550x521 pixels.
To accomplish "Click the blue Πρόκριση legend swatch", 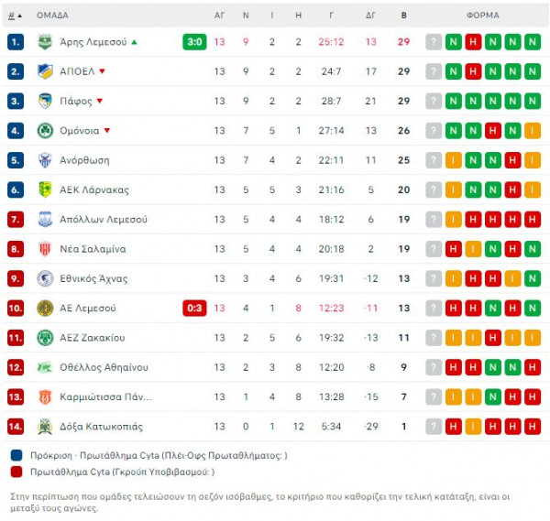I will point(16,455).
